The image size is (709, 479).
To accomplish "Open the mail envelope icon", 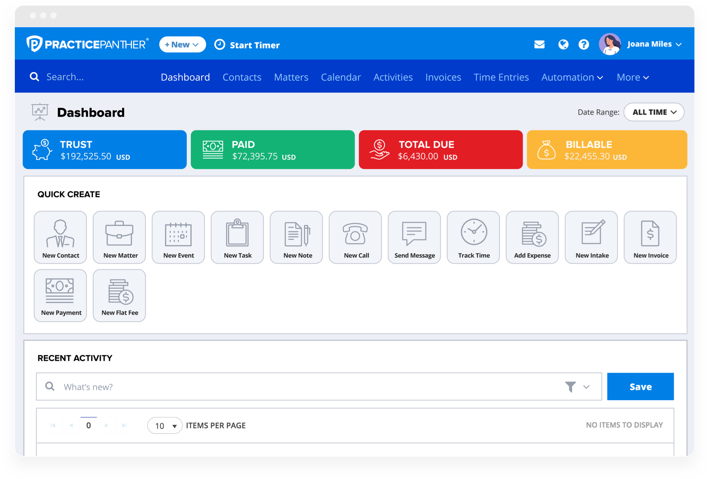I will point(539,44).
